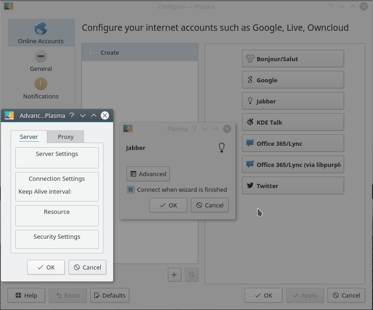Open General settings section icon
This screenshot has height=310, width=373.
[41, 57]
